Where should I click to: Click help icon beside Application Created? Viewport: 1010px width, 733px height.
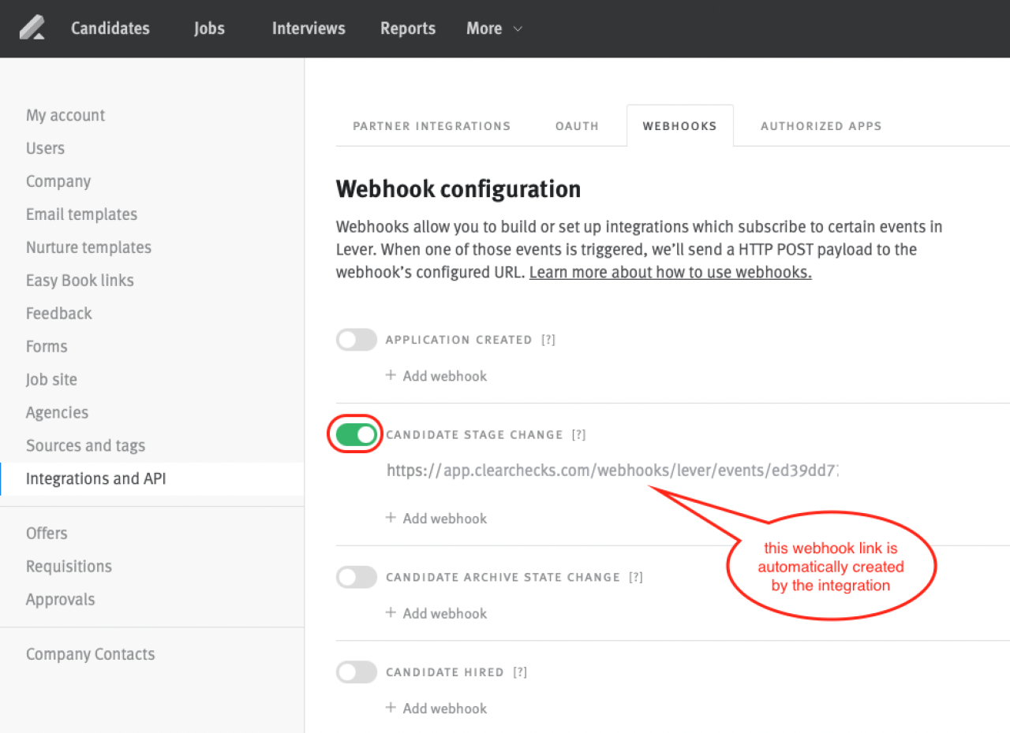tap(548, 340)
